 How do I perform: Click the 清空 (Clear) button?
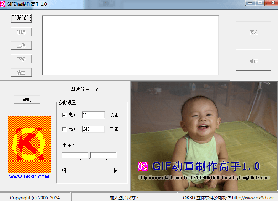tap(21, 72)
